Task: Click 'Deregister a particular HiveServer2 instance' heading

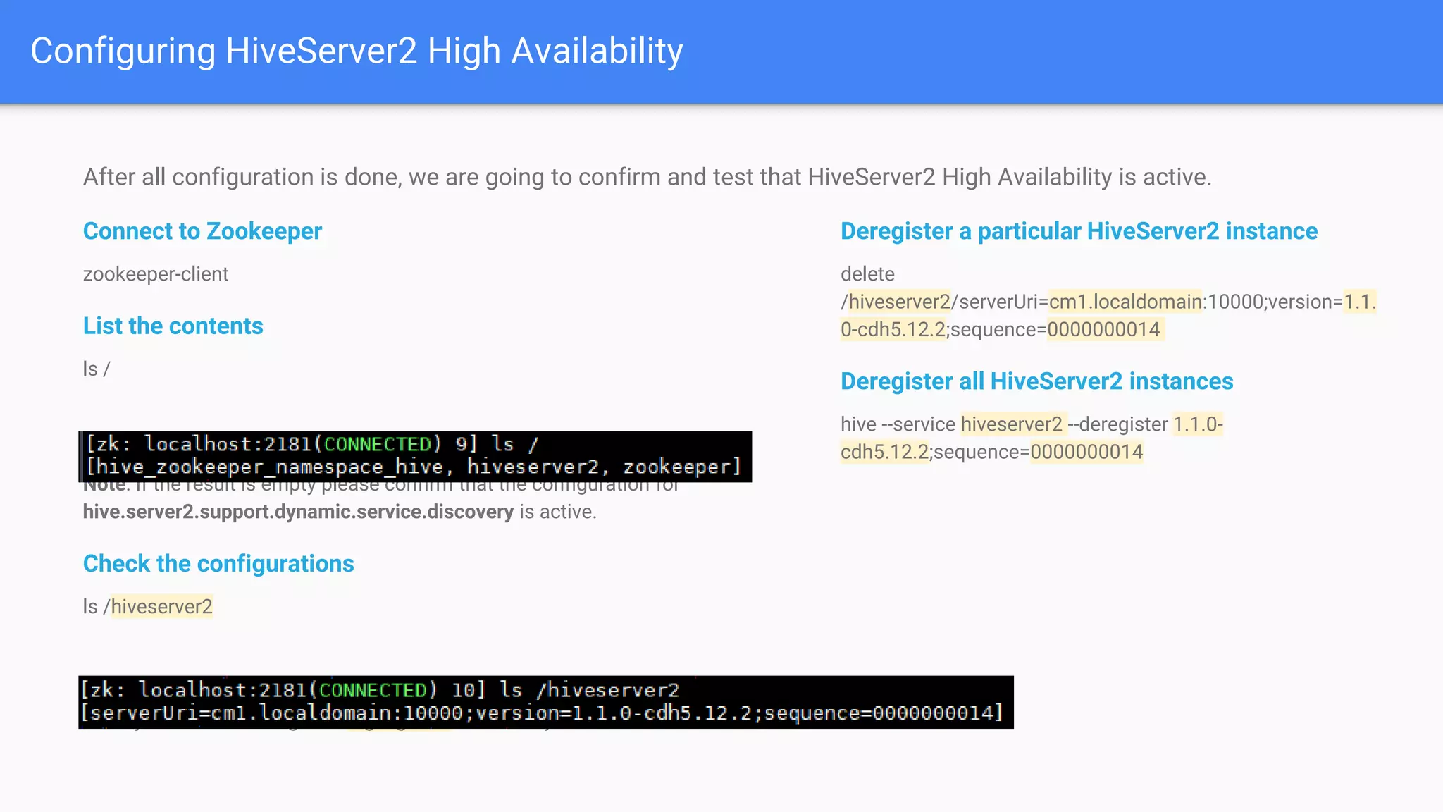Action: pos(1079,231)
